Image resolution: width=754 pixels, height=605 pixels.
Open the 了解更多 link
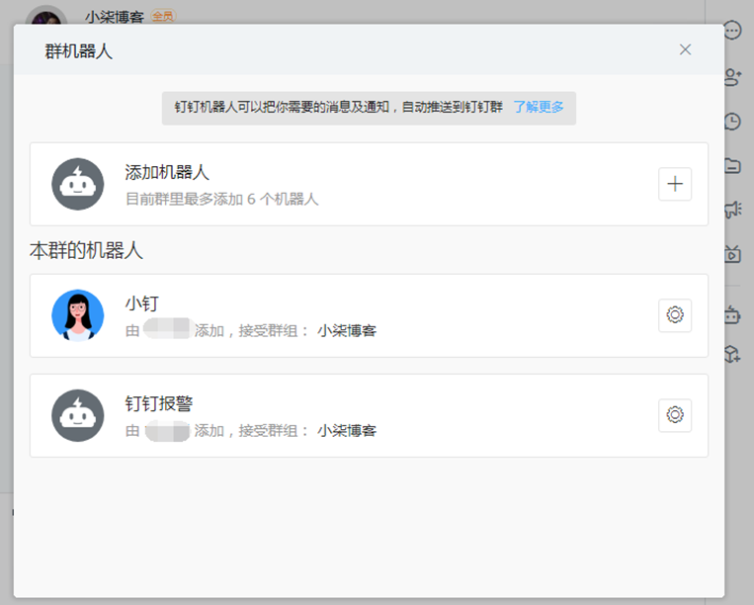coord(539,107)
